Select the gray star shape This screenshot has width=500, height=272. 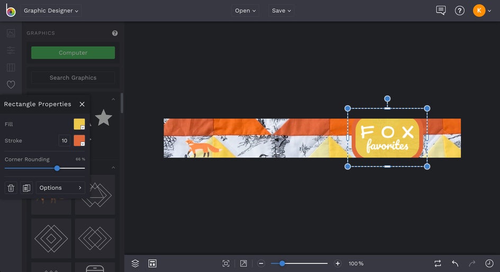click(x=103, y=117)
